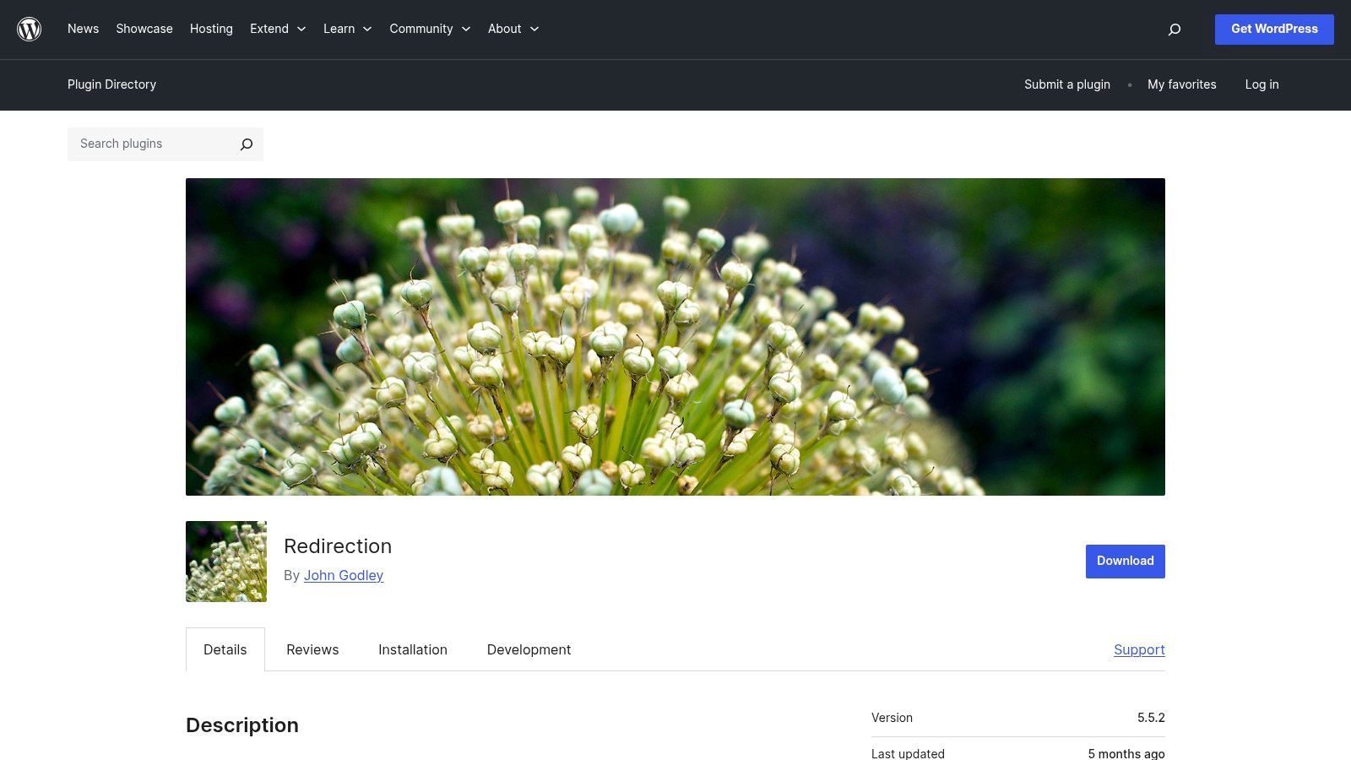Submit plugin search with magnifier icon

point(246,144)
